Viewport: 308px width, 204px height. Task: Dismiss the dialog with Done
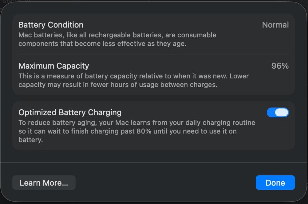275,183
